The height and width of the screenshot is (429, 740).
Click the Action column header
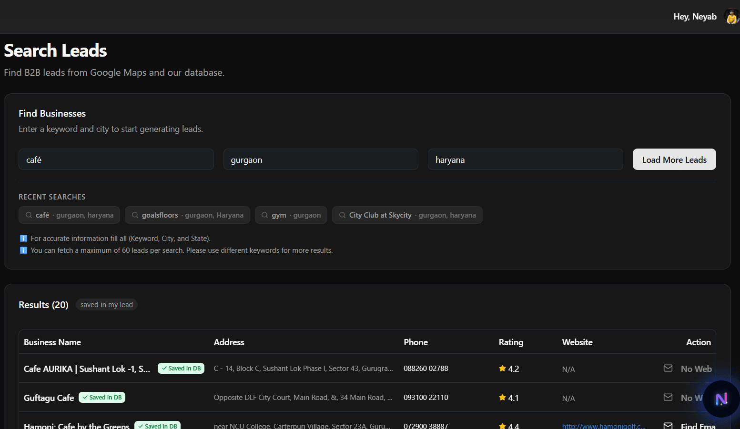tap(699, 342)
